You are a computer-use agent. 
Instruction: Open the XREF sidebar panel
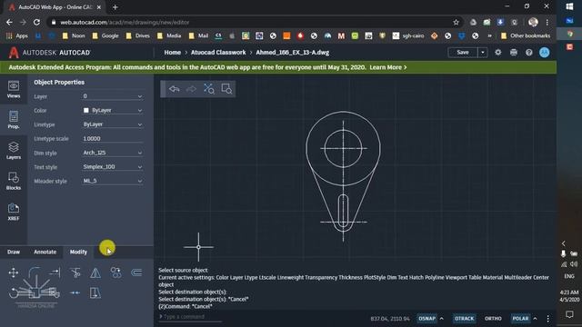coord(14,212)
